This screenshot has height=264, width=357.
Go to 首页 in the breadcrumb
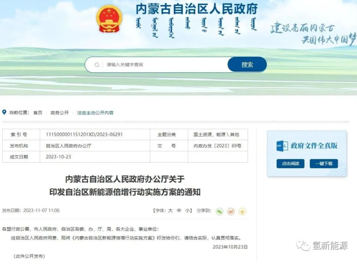[38, 113]
